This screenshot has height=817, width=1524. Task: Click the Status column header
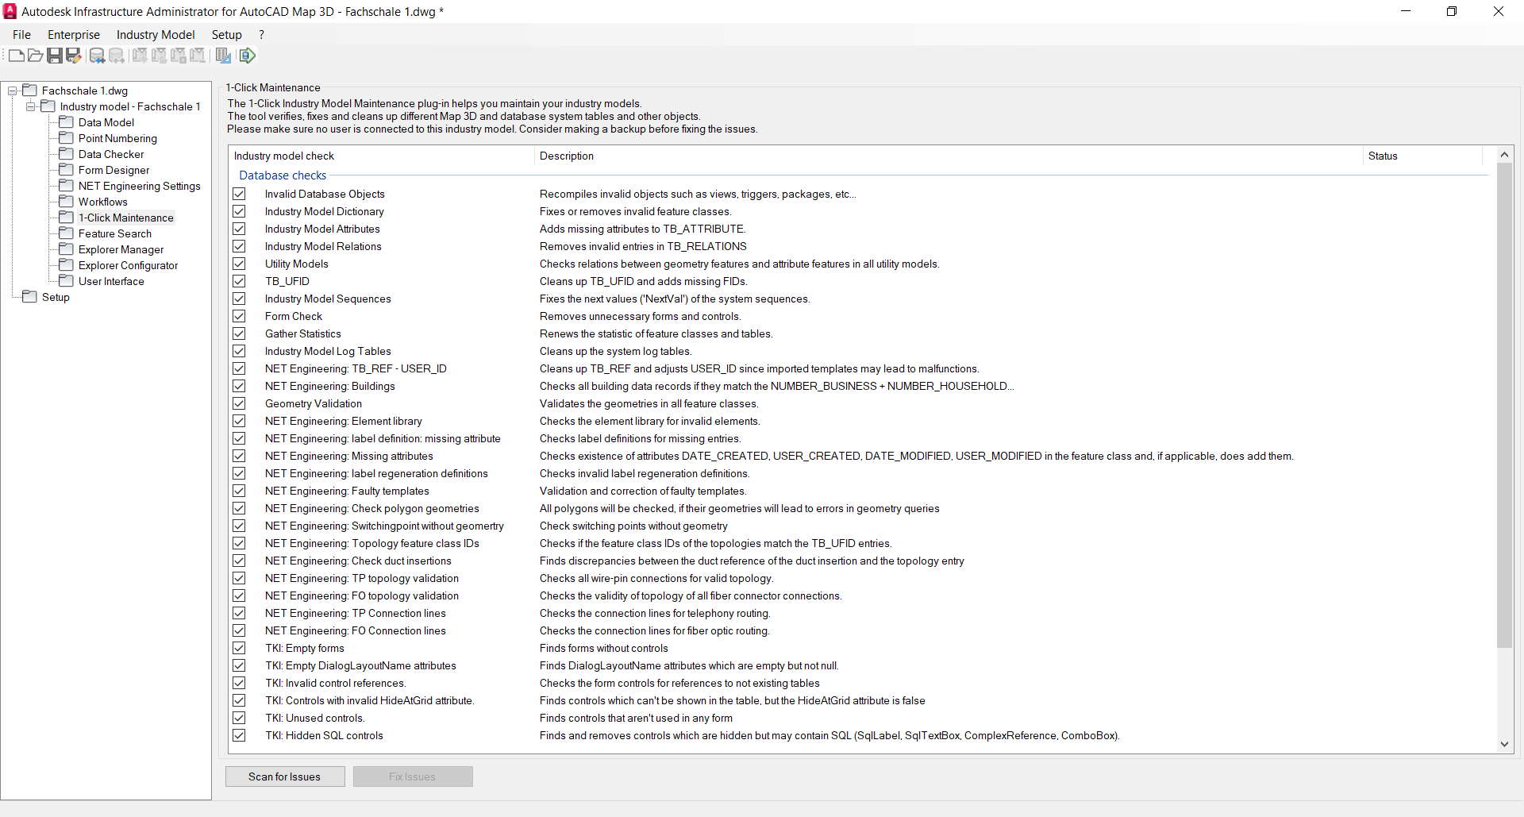(1422, 156)
